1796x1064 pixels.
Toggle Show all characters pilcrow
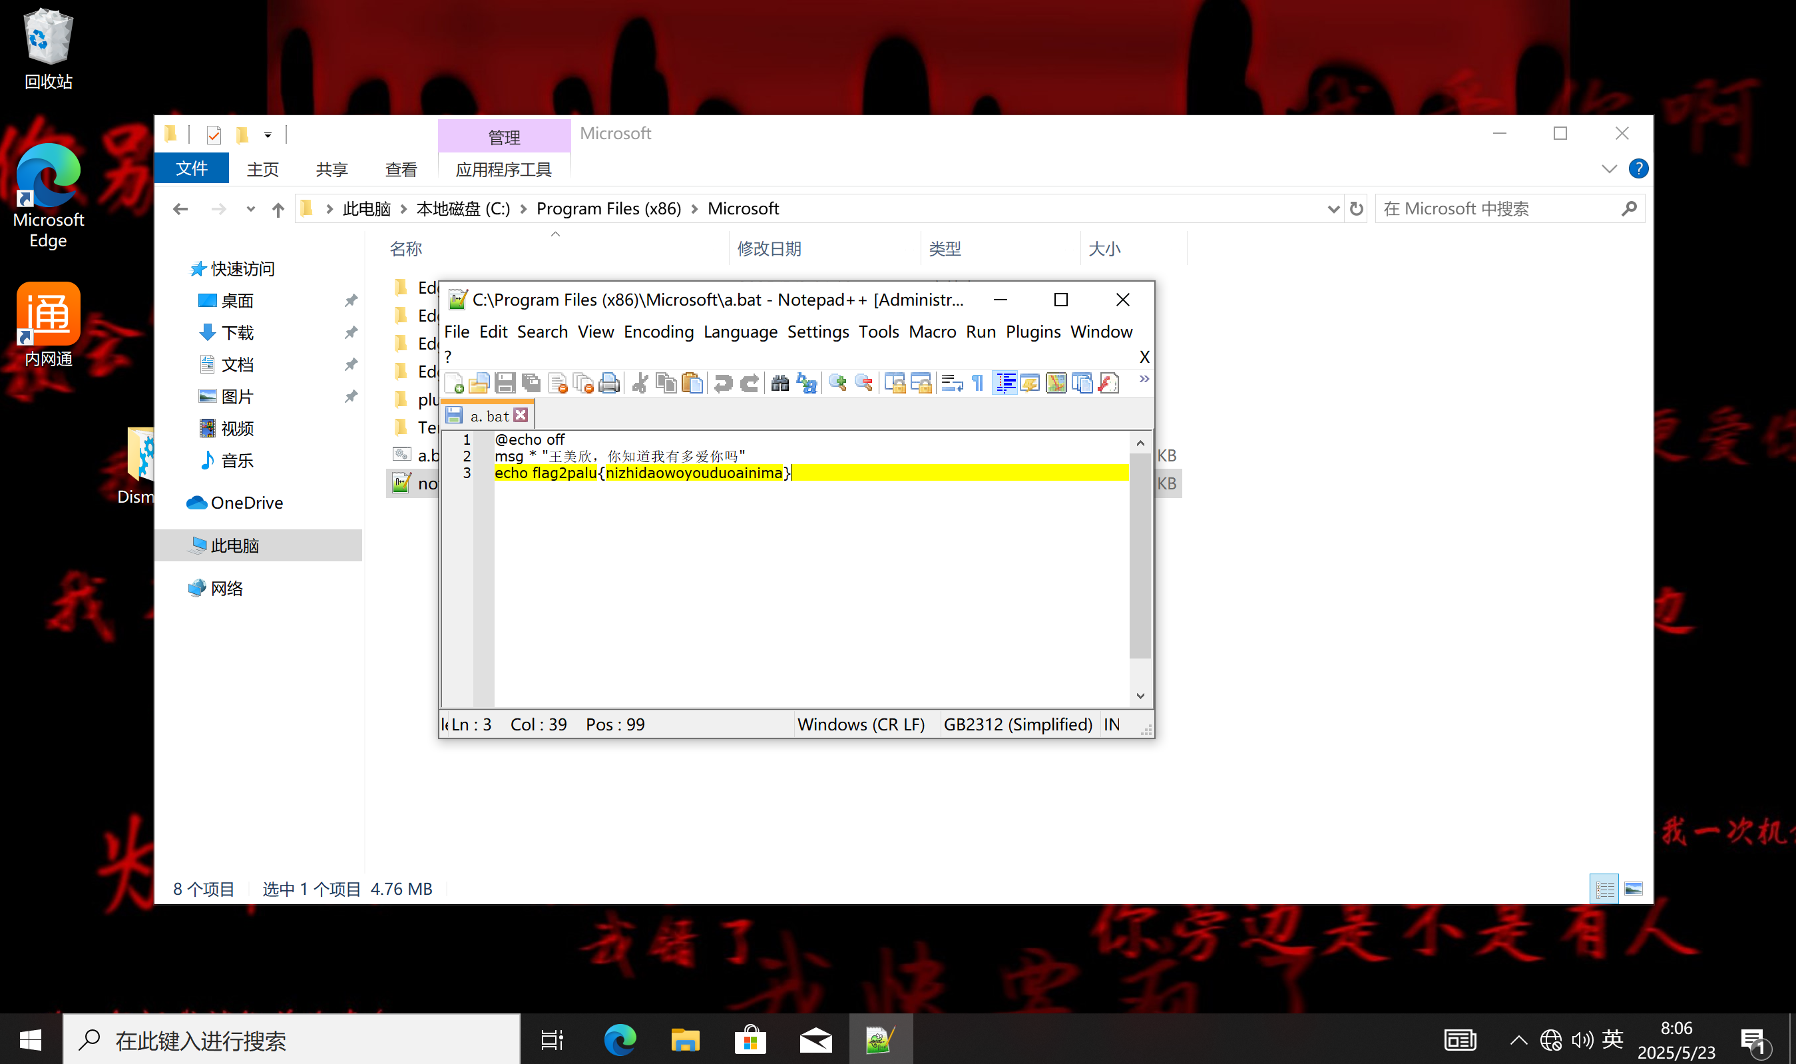(978, 383)
